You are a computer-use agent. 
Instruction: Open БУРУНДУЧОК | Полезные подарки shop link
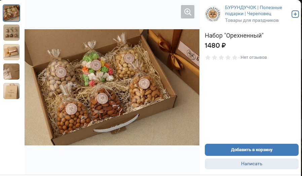point(253,10)
